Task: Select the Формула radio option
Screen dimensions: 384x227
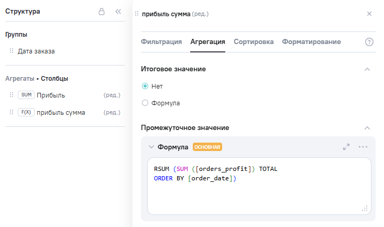Action: coord(145,103)
